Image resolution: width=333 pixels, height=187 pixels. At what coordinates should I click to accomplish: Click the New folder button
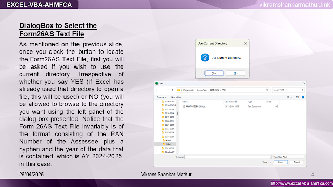[176, 97]
